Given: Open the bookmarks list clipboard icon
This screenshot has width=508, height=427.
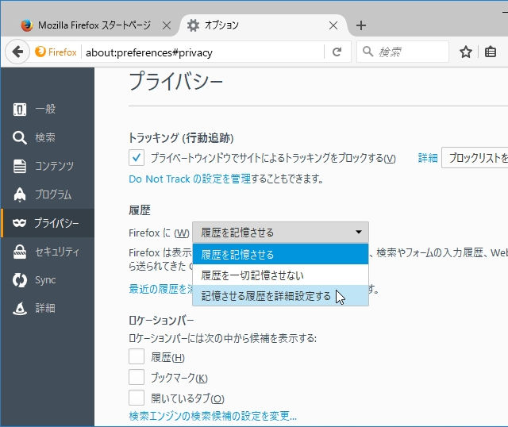Looking at the screenshot, I should pos(491,52).
